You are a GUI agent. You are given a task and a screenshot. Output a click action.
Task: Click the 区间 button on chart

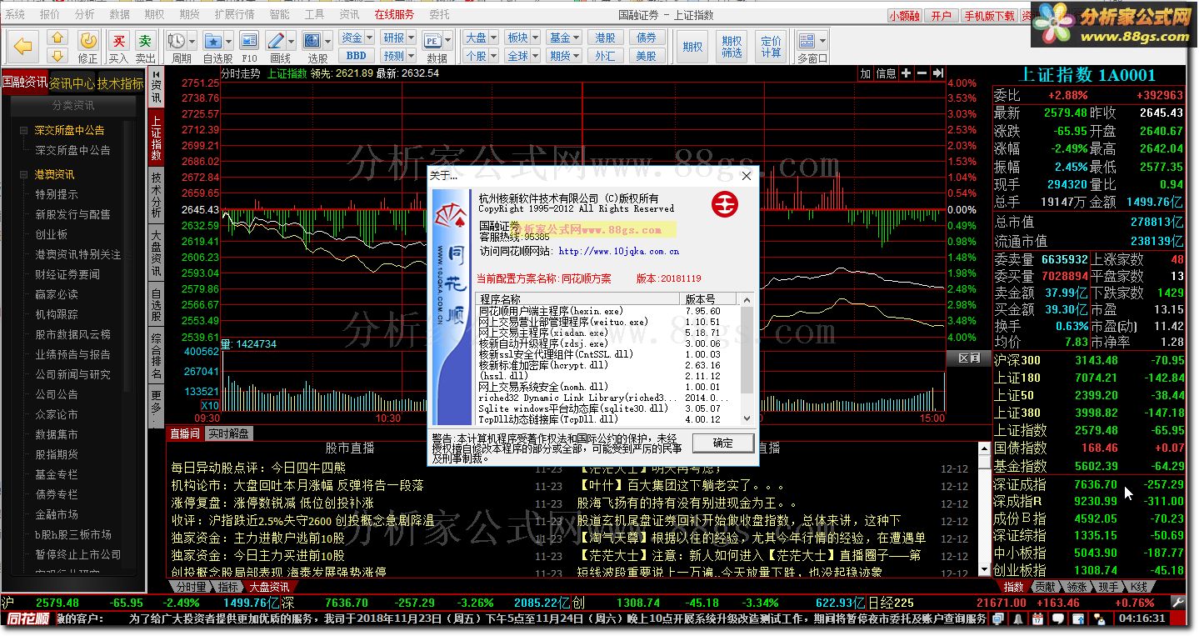click(969, 358)
